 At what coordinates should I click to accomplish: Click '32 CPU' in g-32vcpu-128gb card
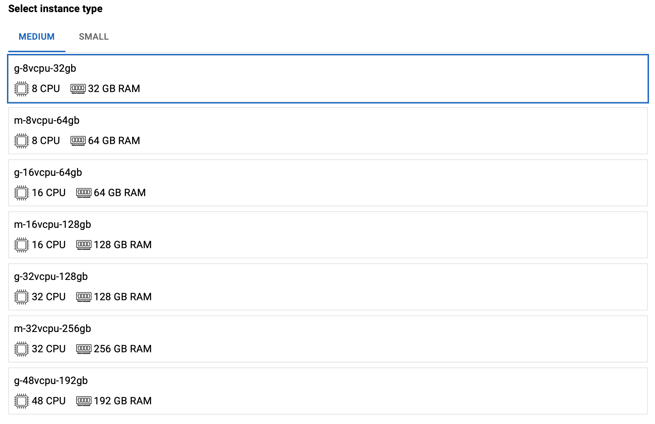(x=49, y=297)
